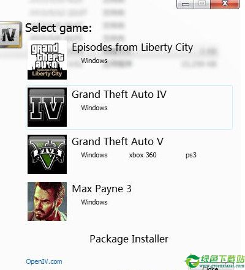Open the OpenIV.com website link

[44, 261]
